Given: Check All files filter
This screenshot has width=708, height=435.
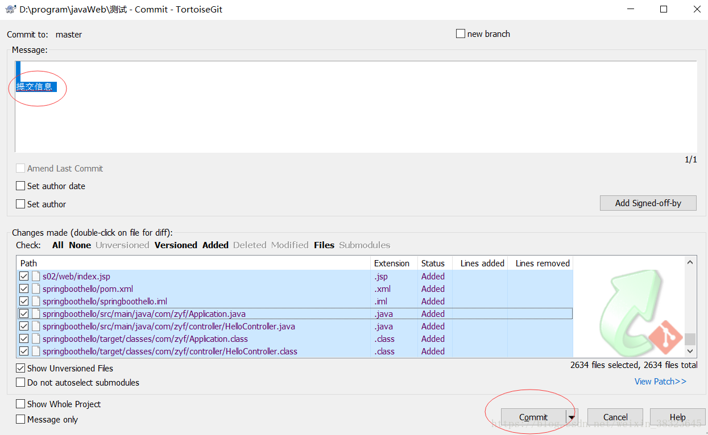Looking at the screenshot, I should (x=58, y=245).
